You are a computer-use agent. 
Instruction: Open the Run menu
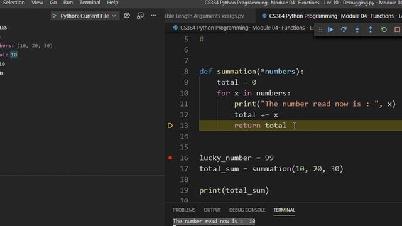coord(68,3)
